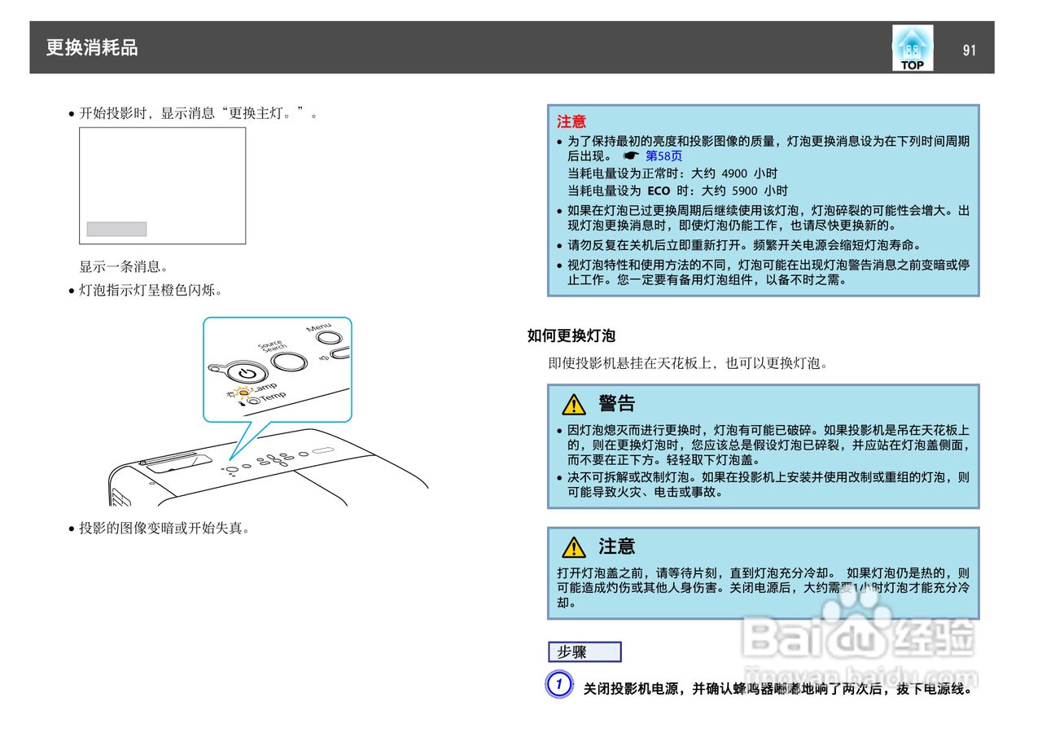The height and width of the screenshot is (737, 1042).
Task: Select the power button icon in the diagram
Action: coord(247,371)
